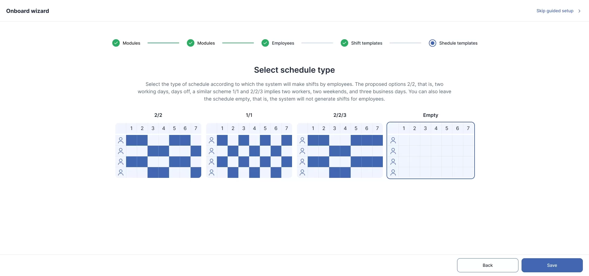Click last employee icon in 1/1 schedule
The width and height of the screenshot is (589, 276).
[211, 173]
